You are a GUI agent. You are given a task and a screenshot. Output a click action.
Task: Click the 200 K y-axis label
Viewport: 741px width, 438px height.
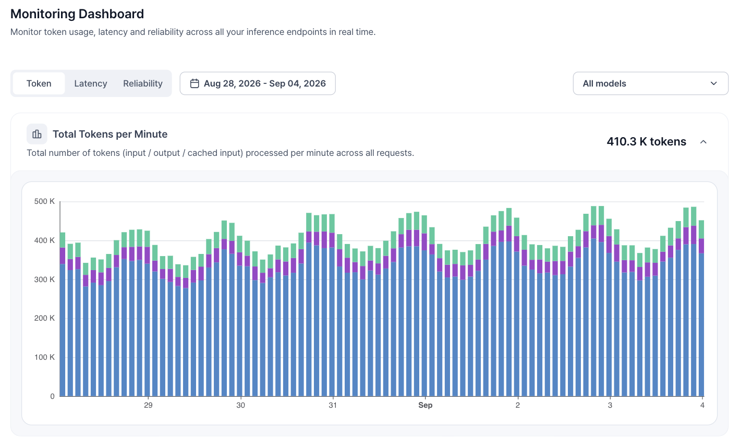tap(45, 318)
